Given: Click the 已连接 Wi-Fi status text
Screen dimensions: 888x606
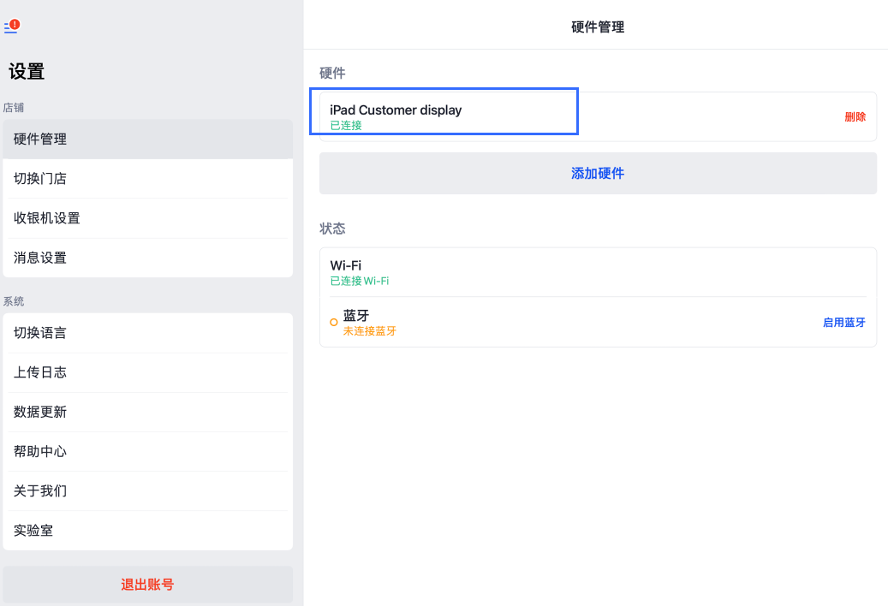Looking at the screenshot, I should 359,282.
